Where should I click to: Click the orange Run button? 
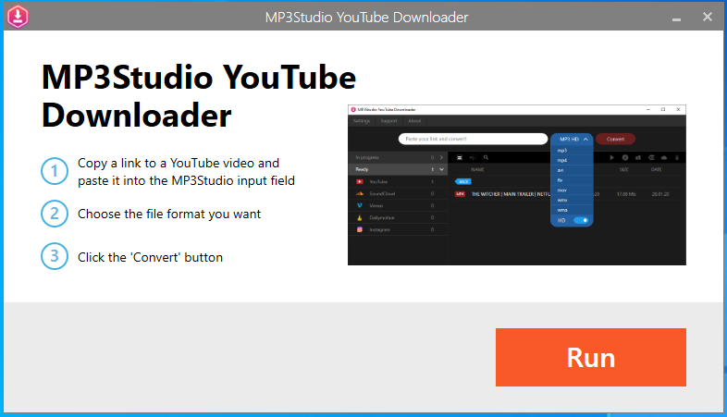click(591, 357)
